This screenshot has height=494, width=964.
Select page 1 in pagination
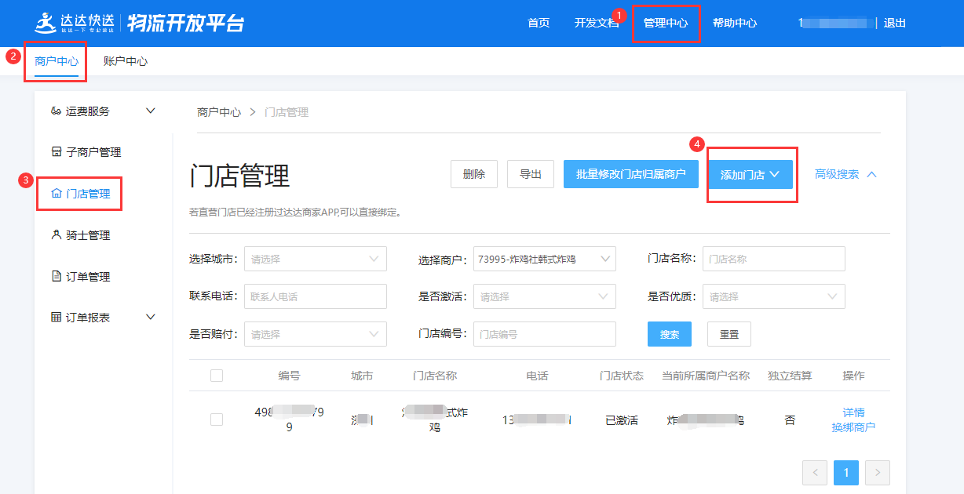846,473
